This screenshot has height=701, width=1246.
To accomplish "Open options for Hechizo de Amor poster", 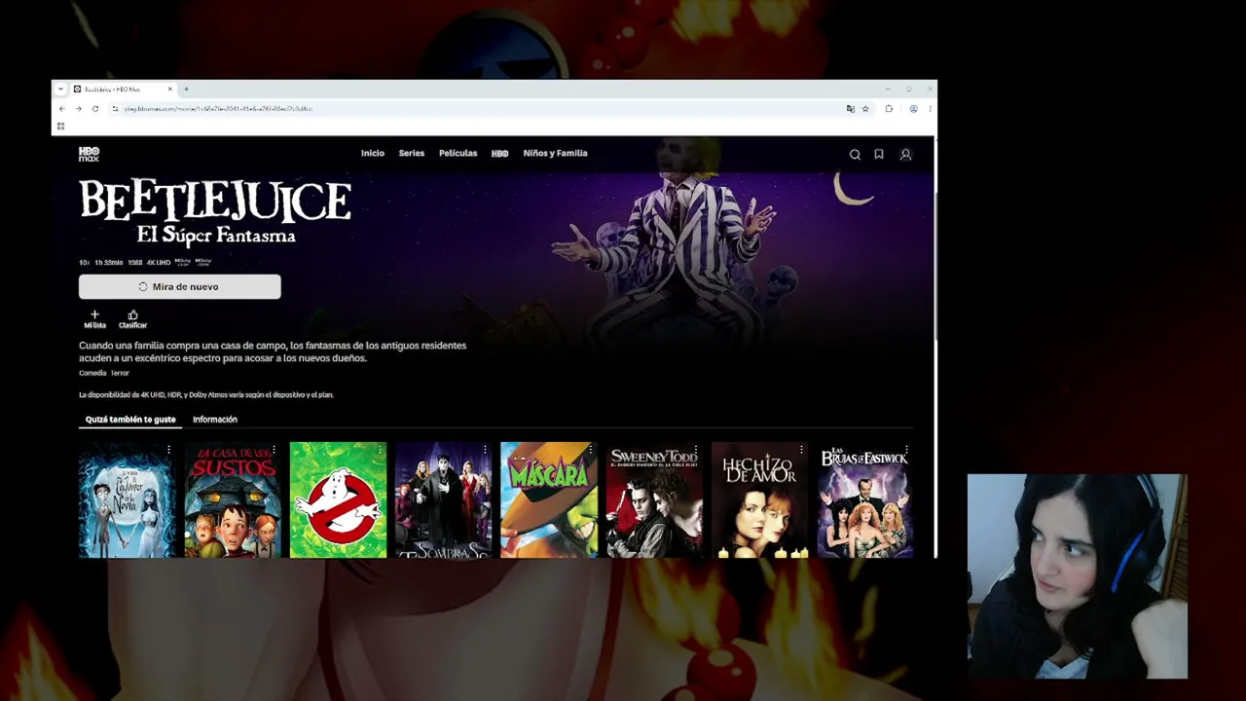I will [x=801, y=450].
